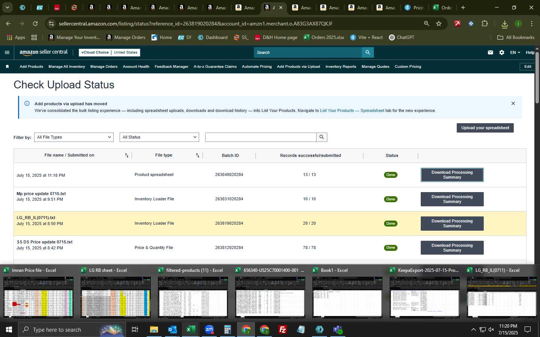
Task: Follow the List Your Products — Spreadsheet link
Action: point(352,111)
